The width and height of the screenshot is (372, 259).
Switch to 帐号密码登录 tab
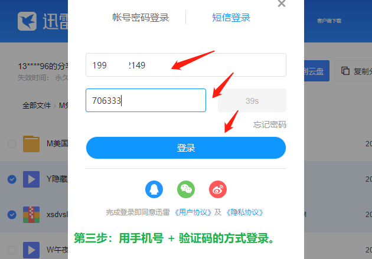[x=141, y=18]
